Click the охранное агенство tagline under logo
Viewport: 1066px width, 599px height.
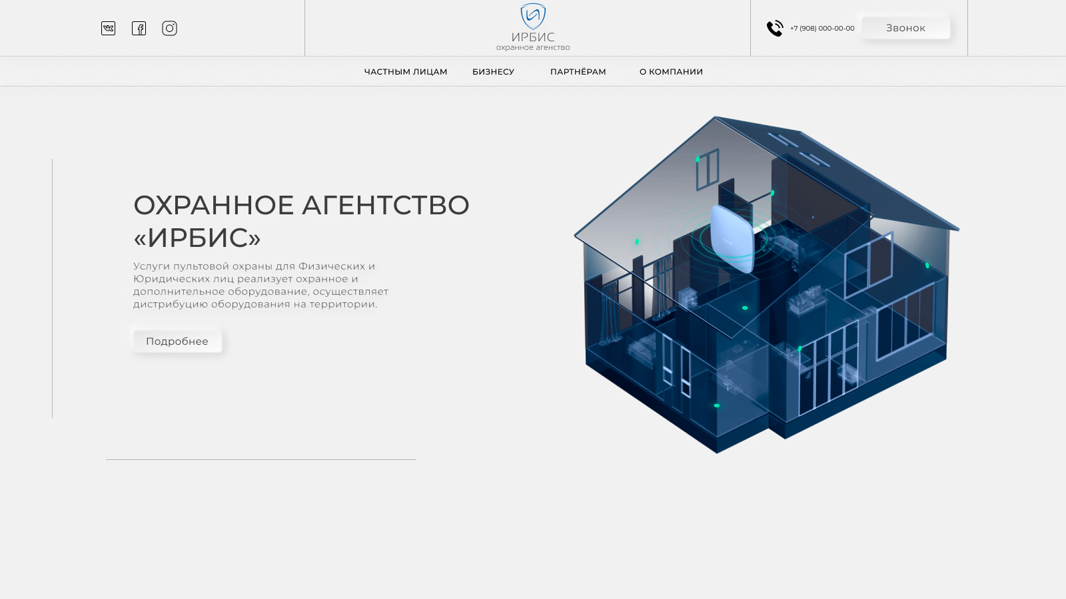click(533, 47)
